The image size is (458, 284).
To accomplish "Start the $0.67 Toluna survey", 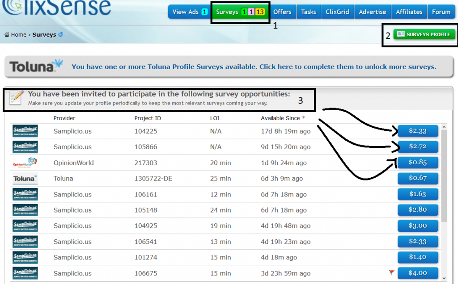I will (x=418, y=178).
